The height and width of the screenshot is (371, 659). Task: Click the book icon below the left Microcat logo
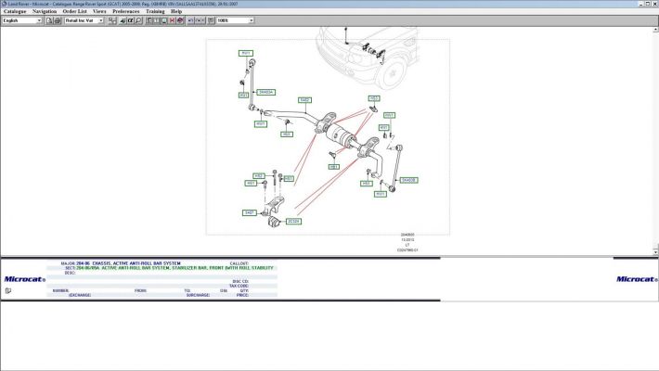pyautogui.click(x=8, y=290)
